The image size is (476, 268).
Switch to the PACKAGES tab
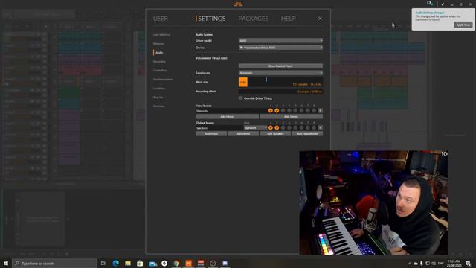click(253, 19)
